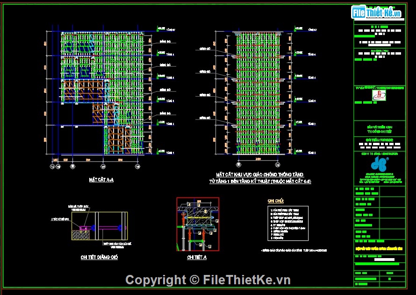Select the hatched concrete block in wind brace detail
This screenshot has width=416, height=295.
pos(80,233)
